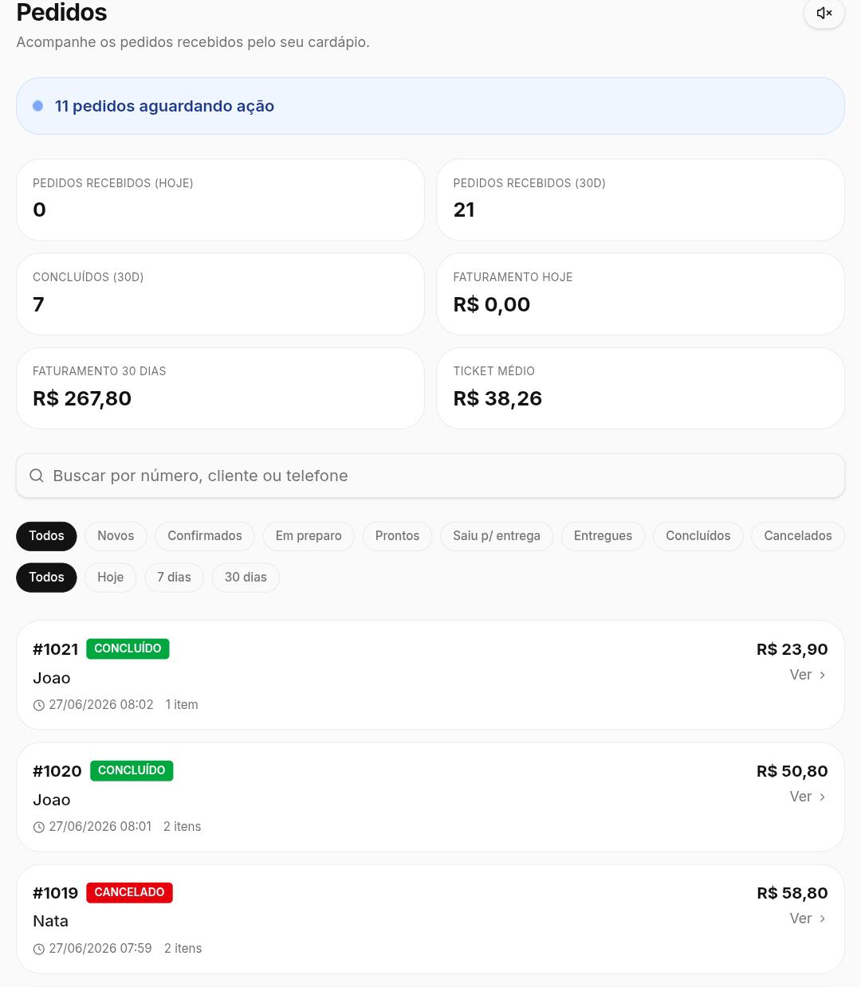Viewport: 861px width, 987px height.
Task: Filter by Concluídos status
Action: [698, 536]
